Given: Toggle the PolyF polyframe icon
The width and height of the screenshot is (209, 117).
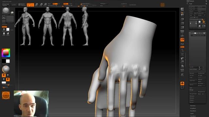Looking at the screenshot, I should (182, 70).
